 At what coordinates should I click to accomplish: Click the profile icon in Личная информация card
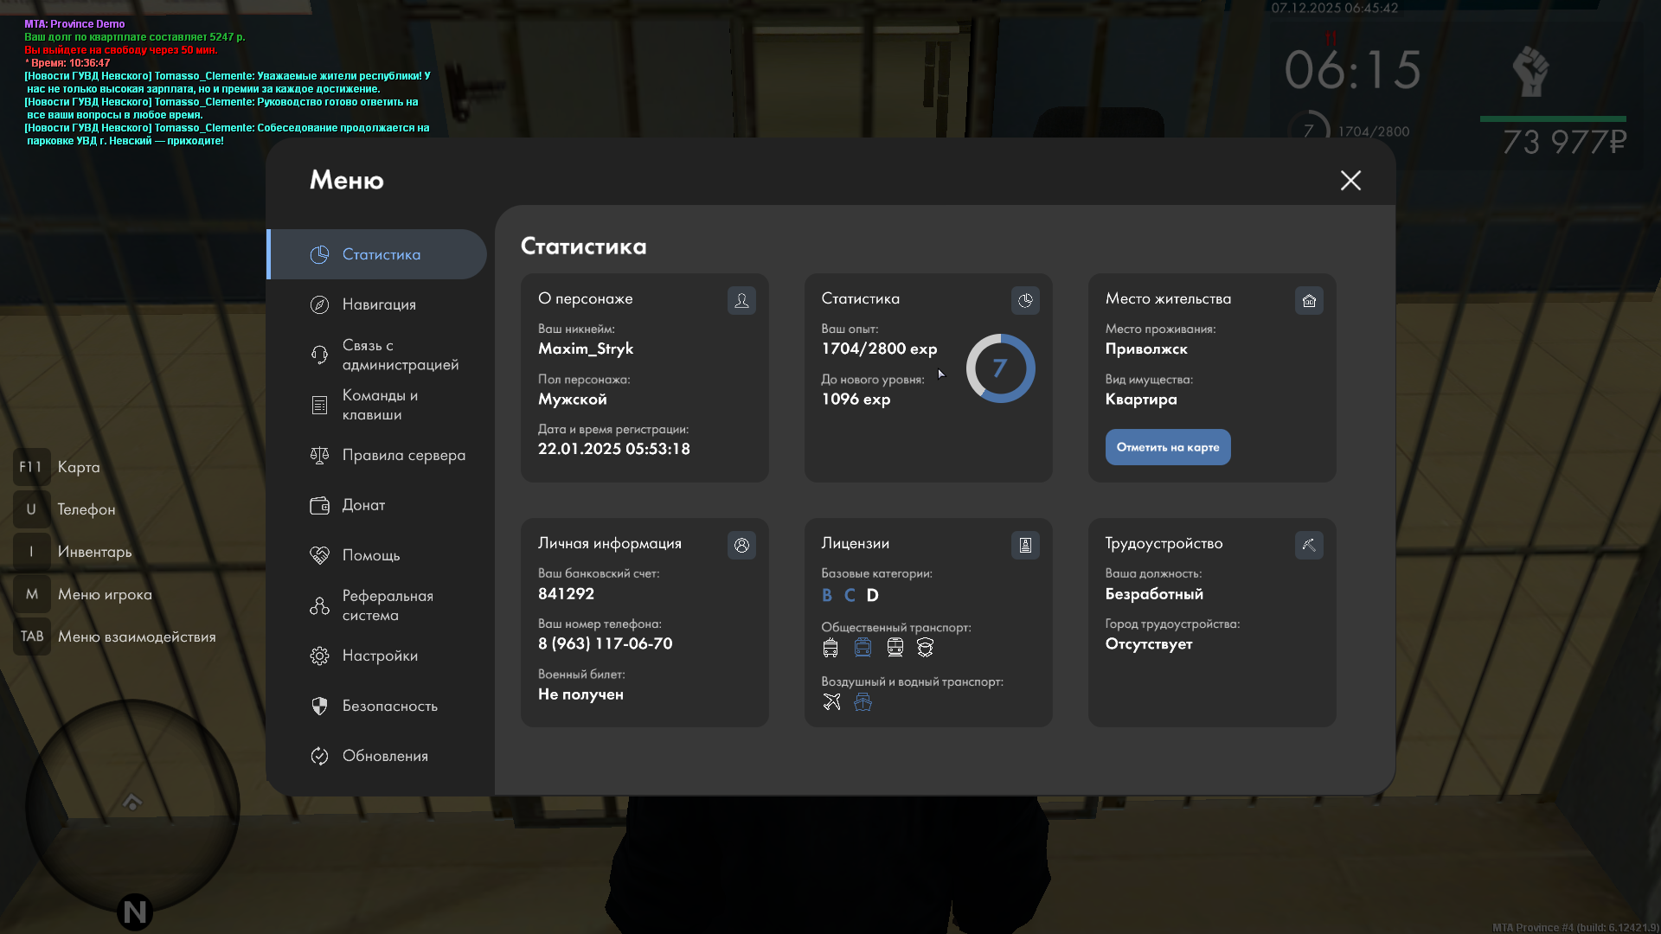pos(741,545)
